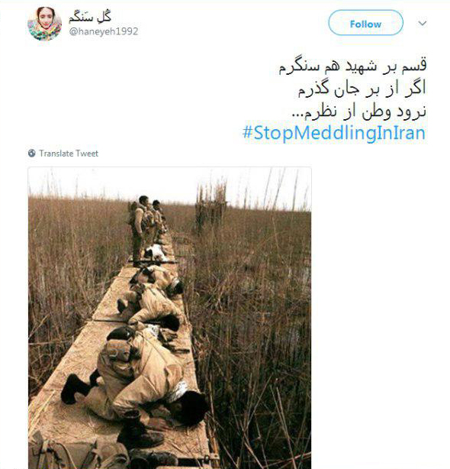Open the attached marsh photo
The width and height of the screenshot is (450, 469).
[x=169, y=318]
